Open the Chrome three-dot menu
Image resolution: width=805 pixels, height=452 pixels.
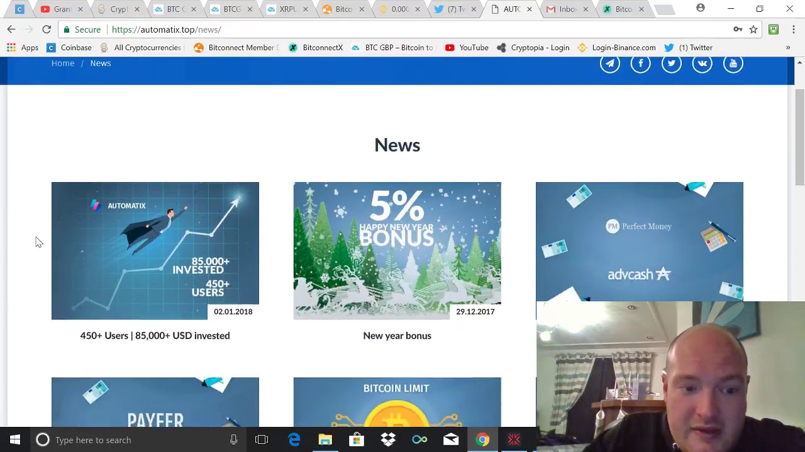(794, 30)
